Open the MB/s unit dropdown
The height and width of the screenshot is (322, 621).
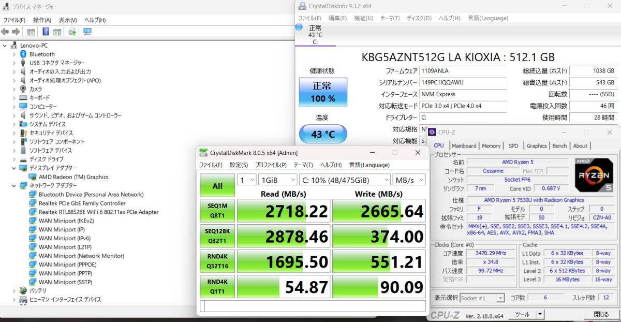[x=409, y=179]
